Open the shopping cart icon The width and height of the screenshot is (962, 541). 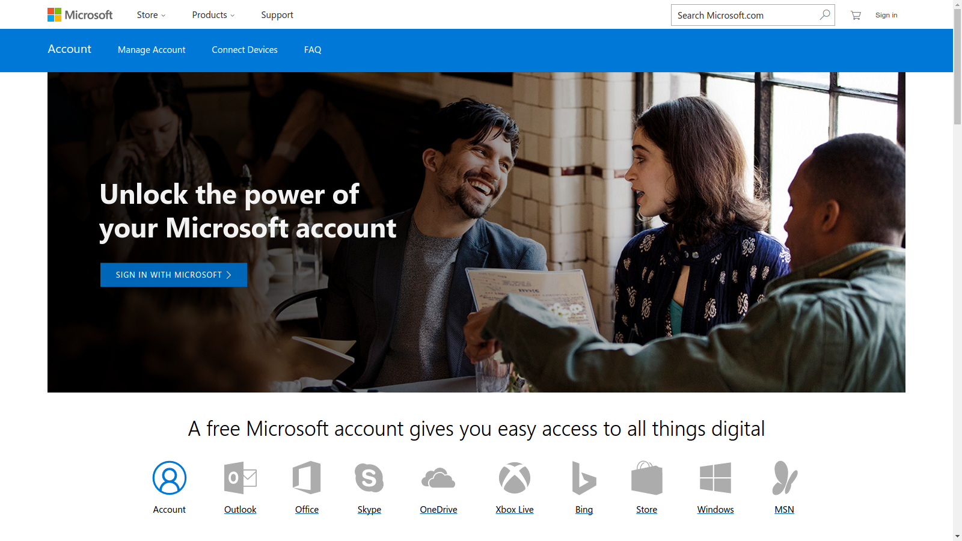pos(856,15)
